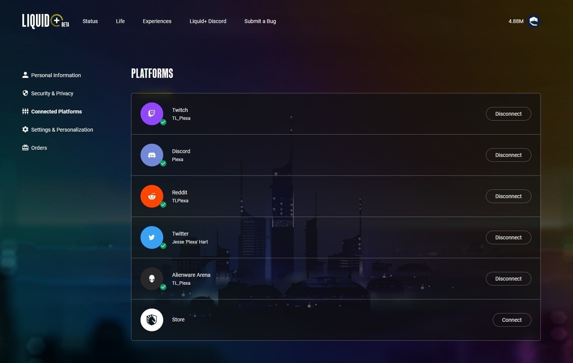Screen dimensions: 573x363
Task: Click the green verified badge on Twitch
Action: pos(163,122)
